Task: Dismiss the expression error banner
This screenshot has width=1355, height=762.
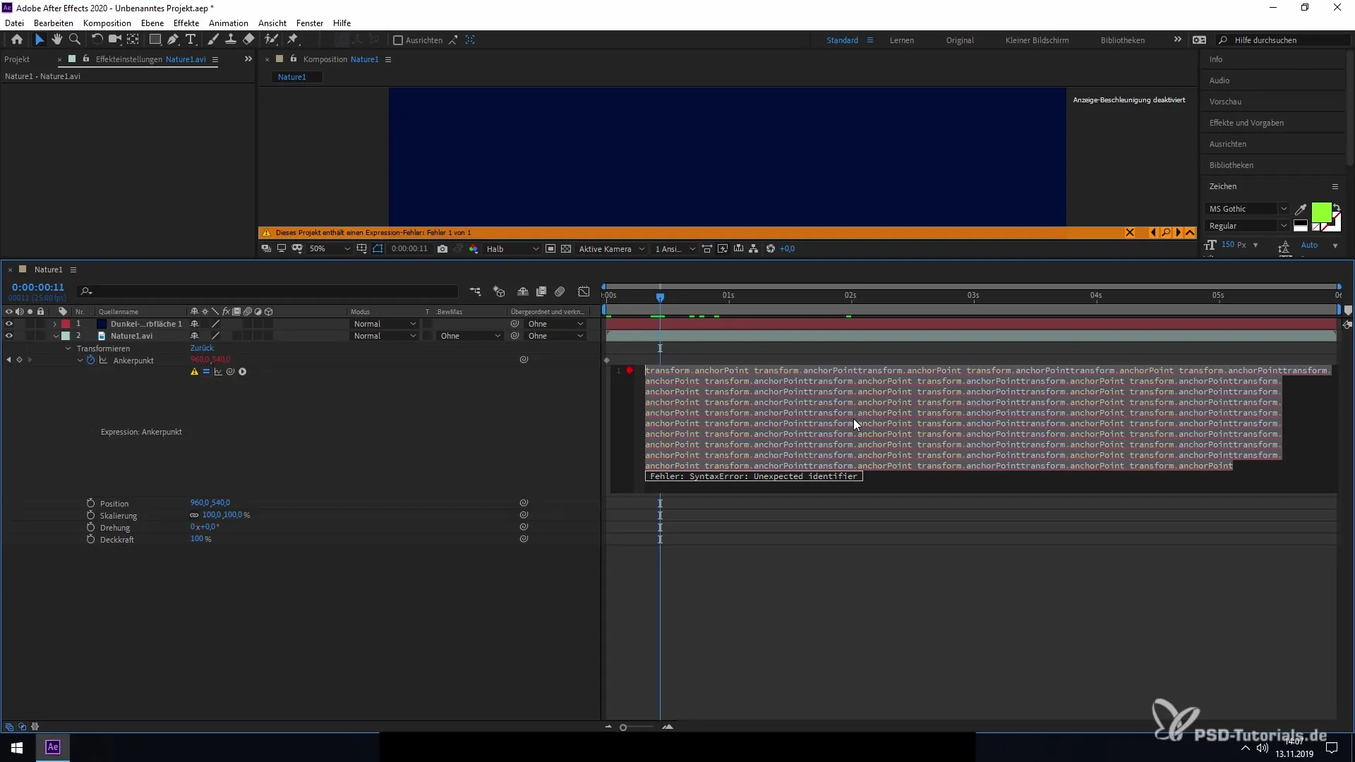Action: coord(1130,232)
